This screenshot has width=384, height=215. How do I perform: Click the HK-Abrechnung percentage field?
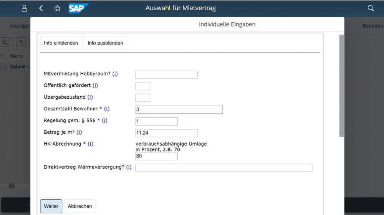pyautogui.click(x=156, y=156)
